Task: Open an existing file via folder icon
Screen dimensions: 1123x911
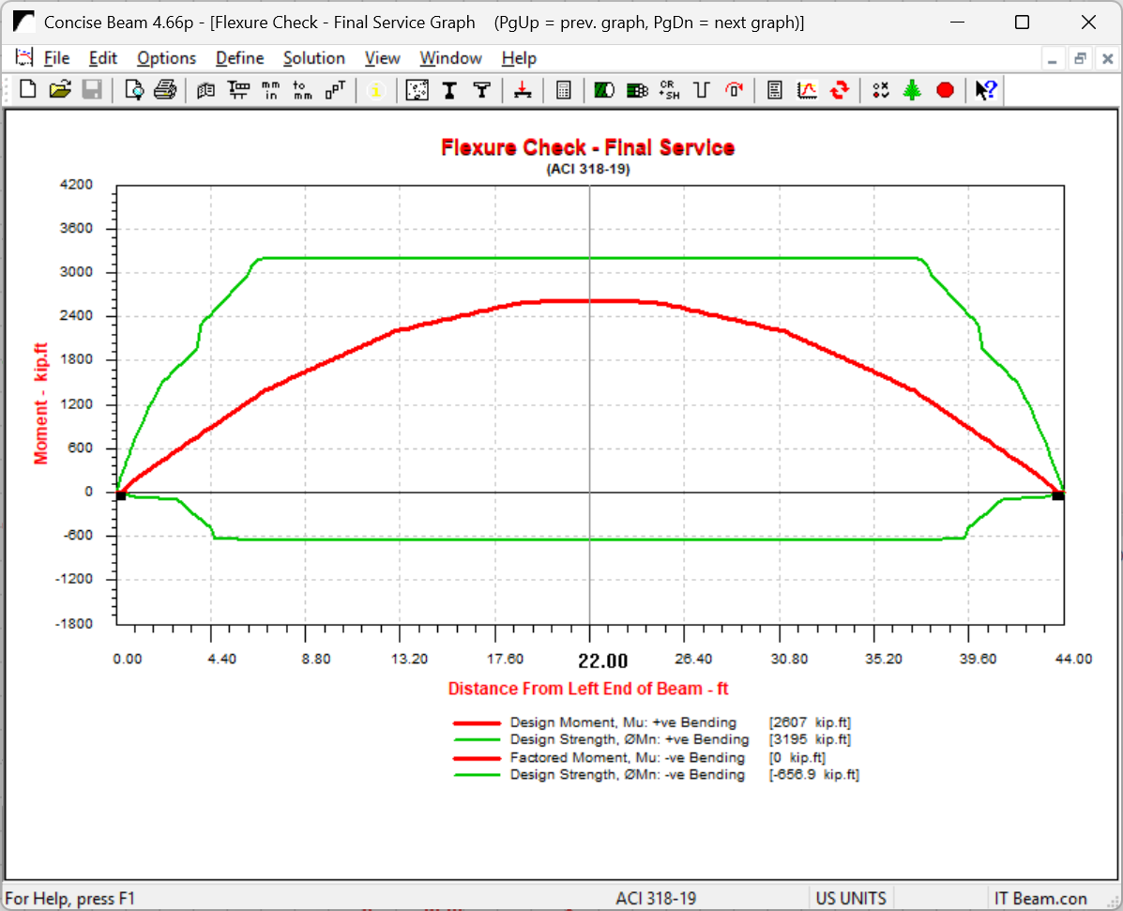Action: pyautogui.click(x=60, y=90)
